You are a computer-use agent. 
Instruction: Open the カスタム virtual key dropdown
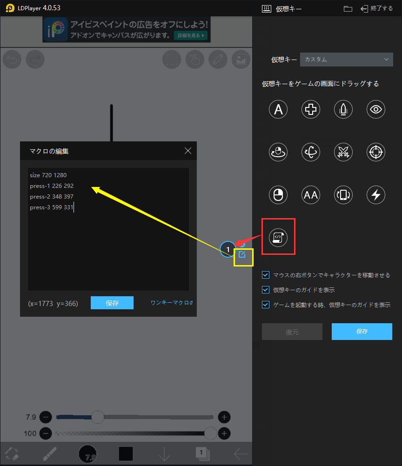pos(346,60)
